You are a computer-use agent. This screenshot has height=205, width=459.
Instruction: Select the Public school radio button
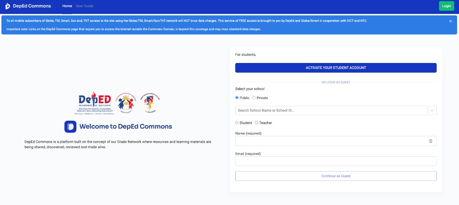pyautogui.click(x=237, y=98)
